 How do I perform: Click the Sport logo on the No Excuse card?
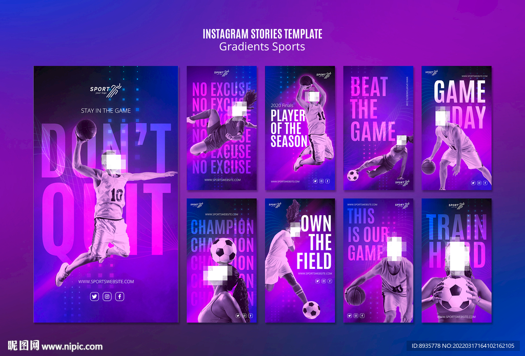pos(221,73)
